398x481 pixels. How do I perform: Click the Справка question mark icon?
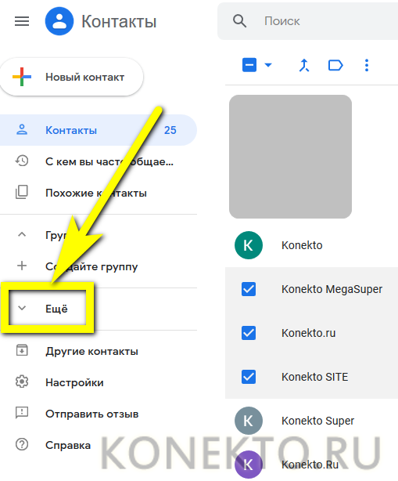click(22, 444)
